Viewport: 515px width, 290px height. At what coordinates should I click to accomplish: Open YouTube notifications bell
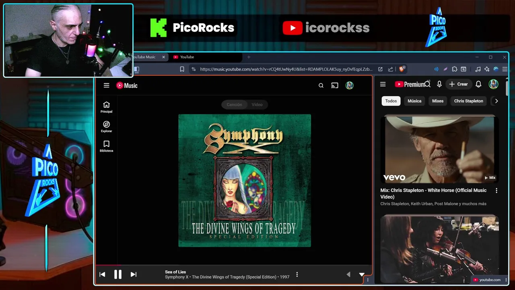pos(478,84)
